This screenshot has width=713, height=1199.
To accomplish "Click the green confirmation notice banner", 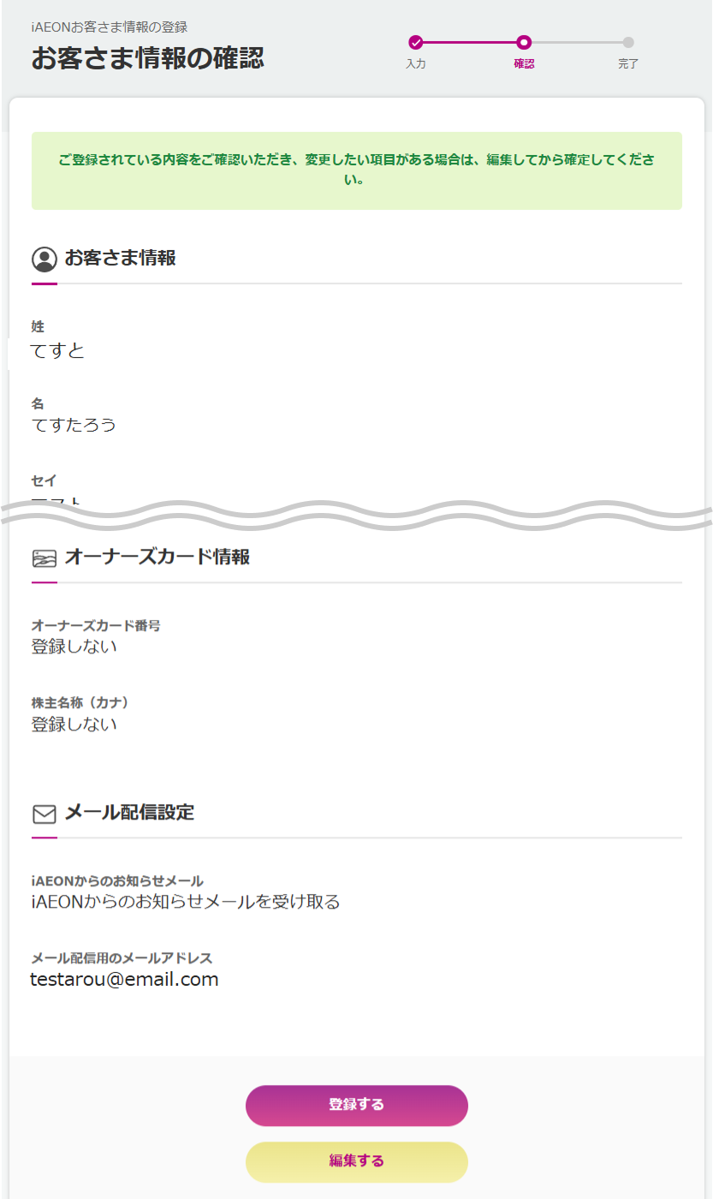I will tap(356, 170).
